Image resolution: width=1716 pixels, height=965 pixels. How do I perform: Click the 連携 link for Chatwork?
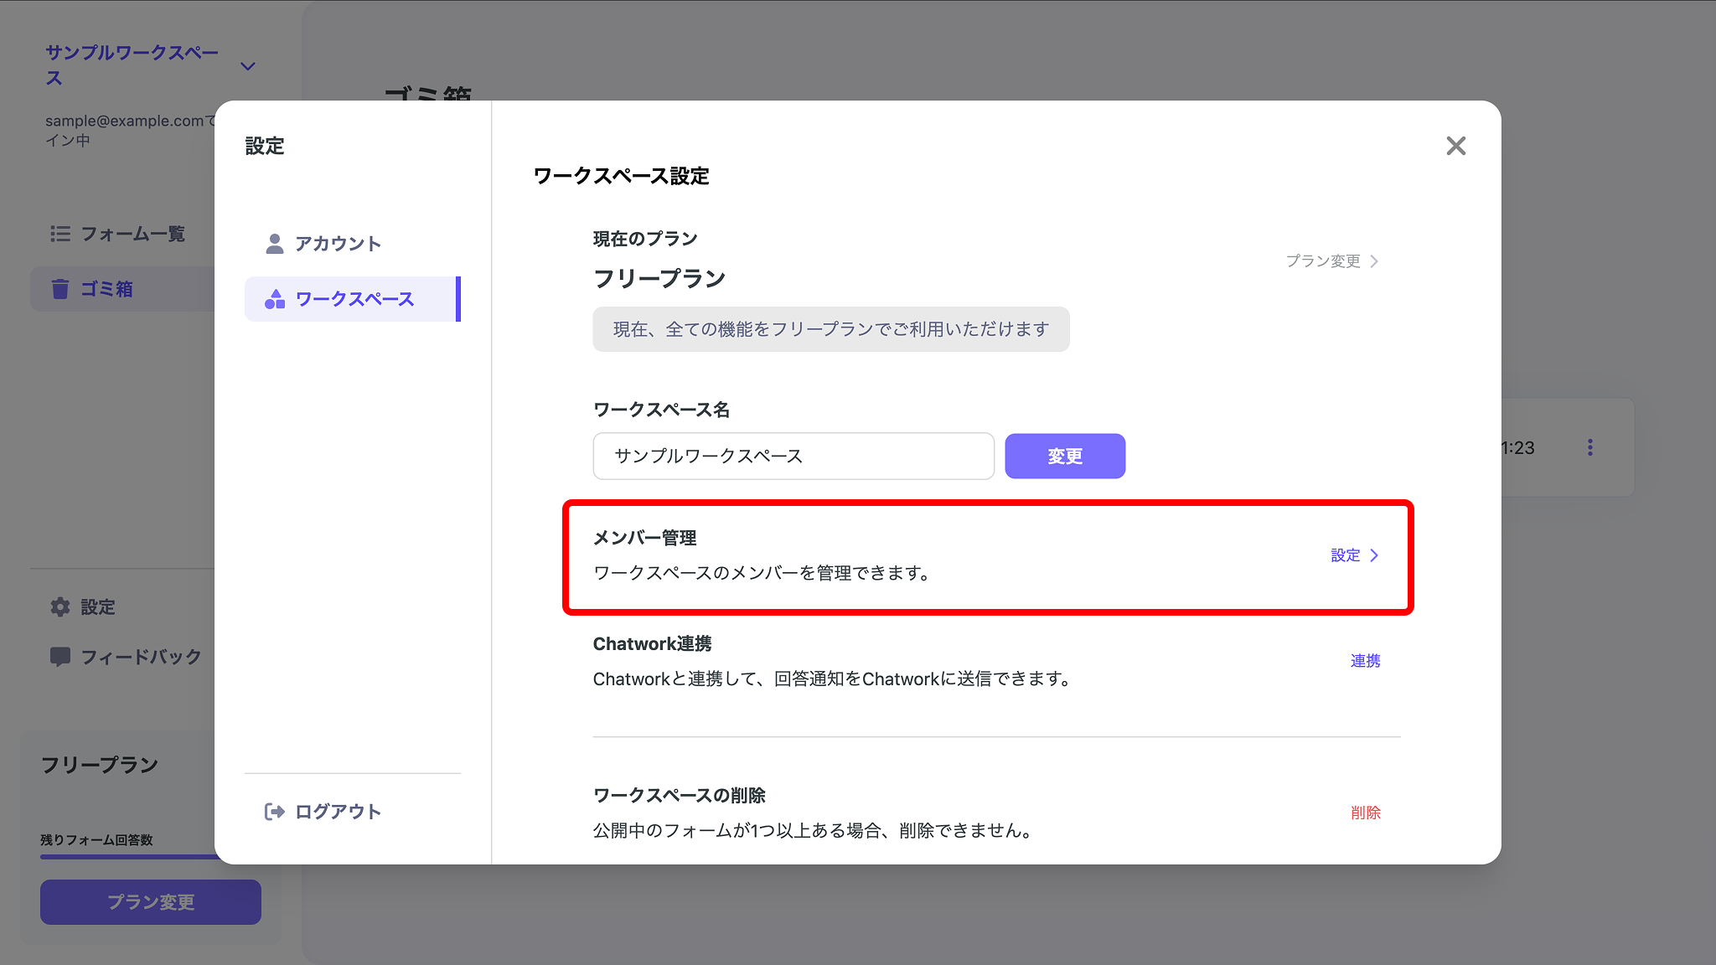tap(1364, 660)
